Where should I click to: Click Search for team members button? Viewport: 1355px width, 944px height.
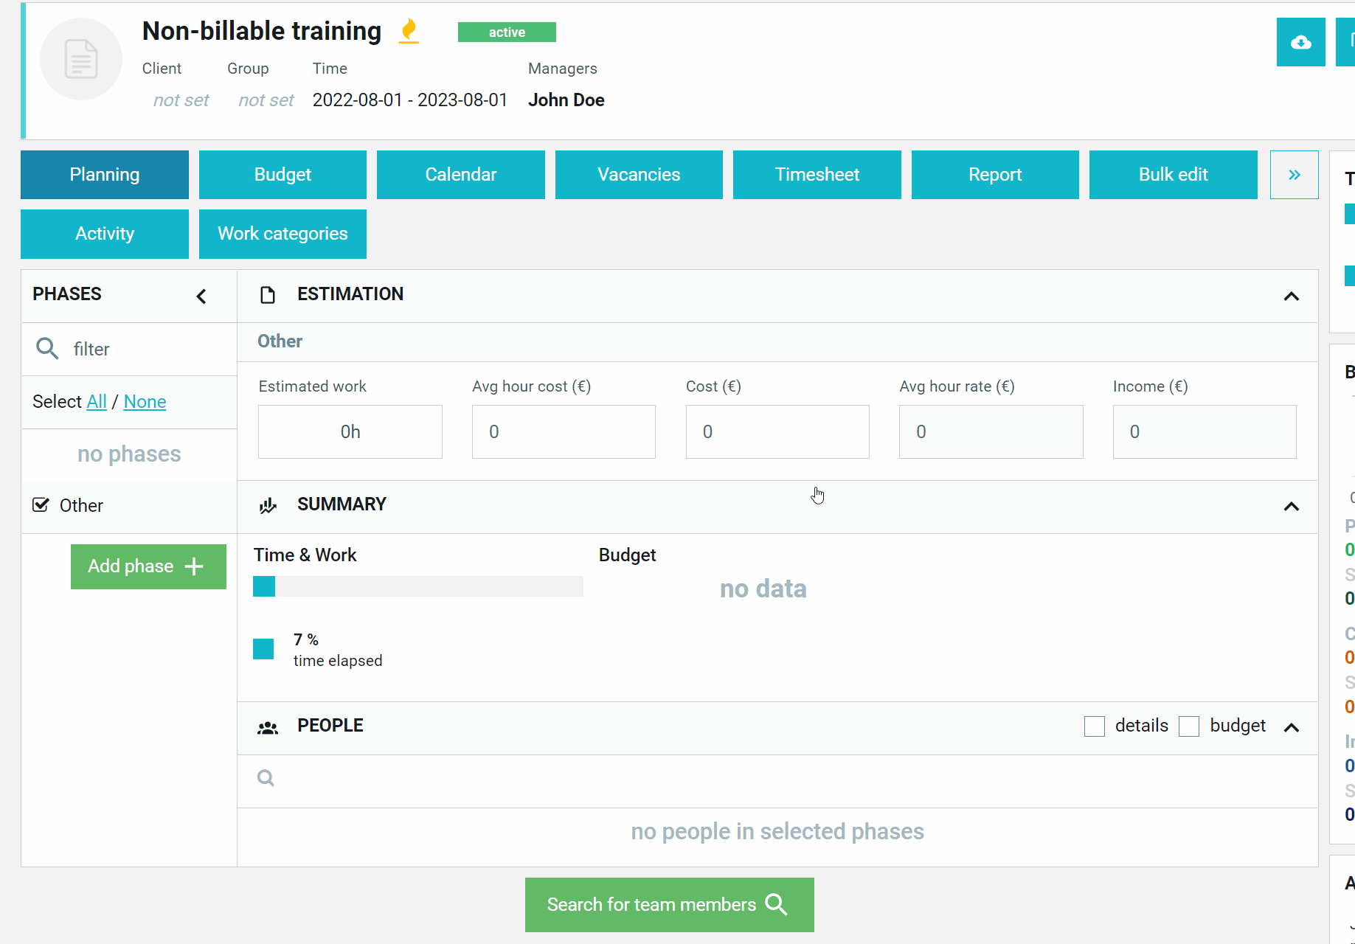pyautogui.click(x=670, y=905)
